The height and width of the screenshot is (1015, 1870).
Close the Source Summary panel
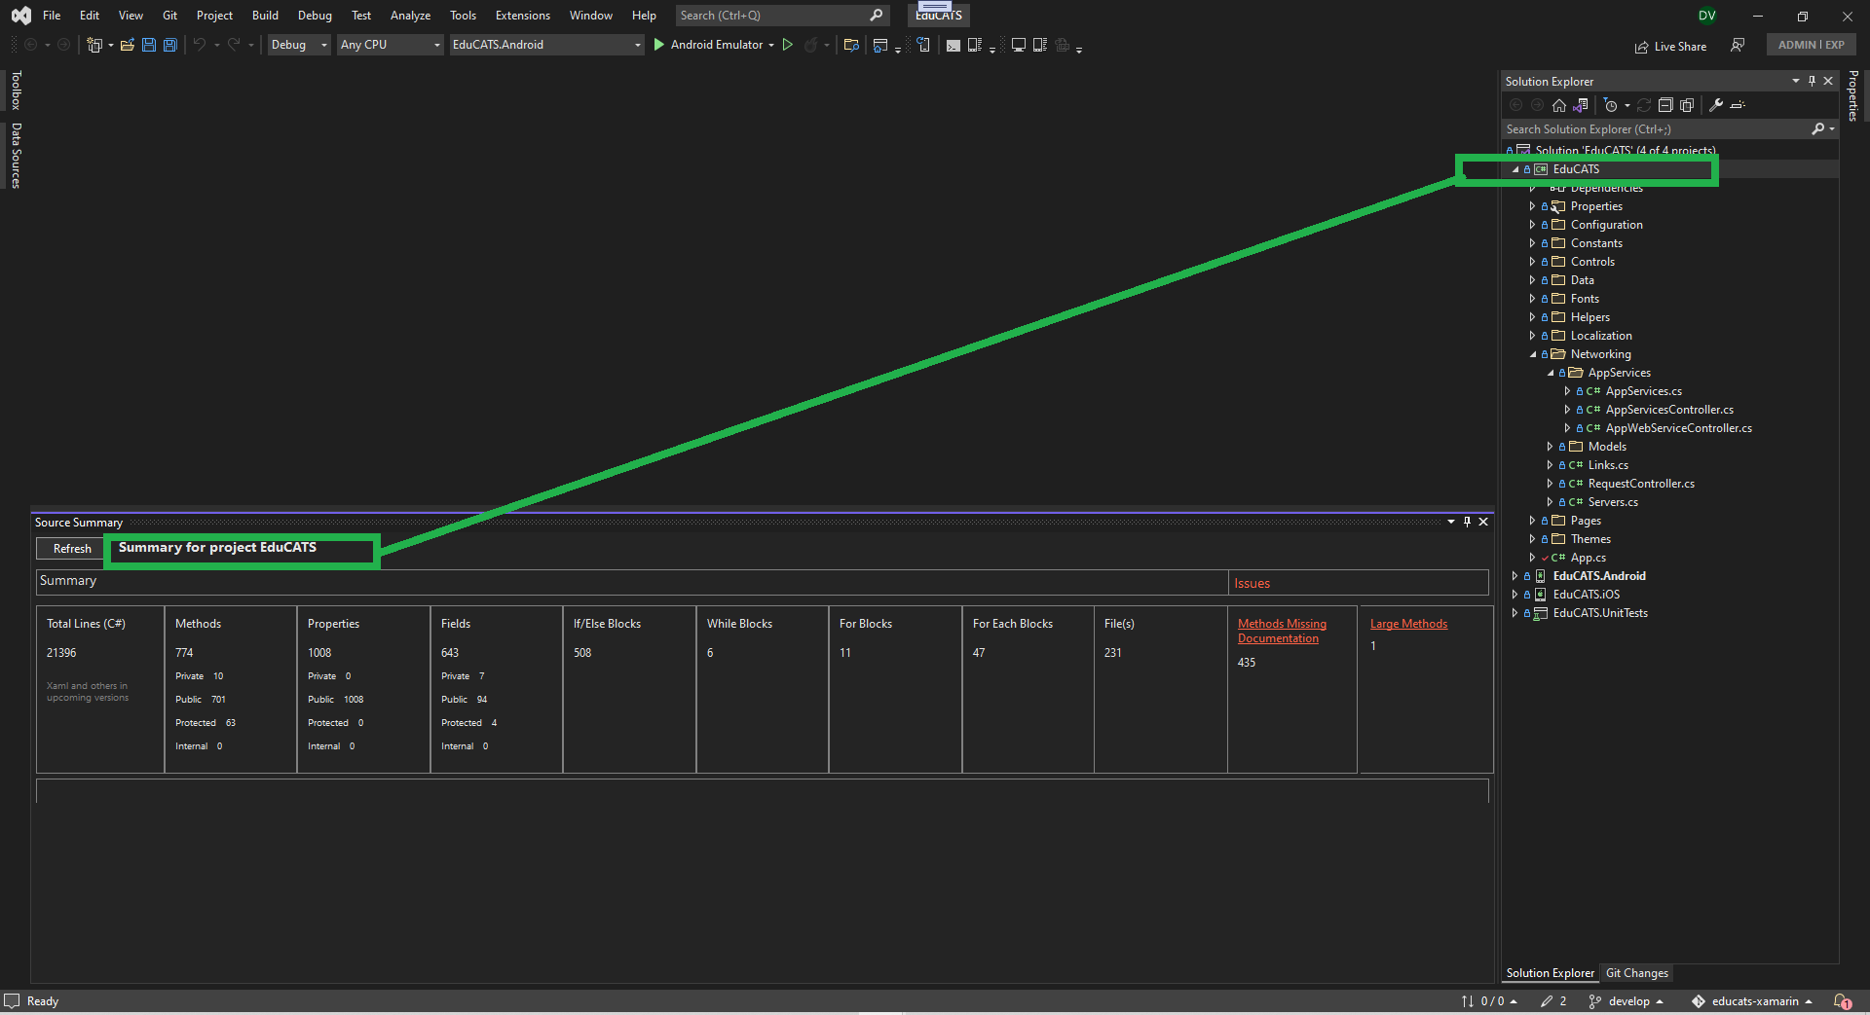1483,522
